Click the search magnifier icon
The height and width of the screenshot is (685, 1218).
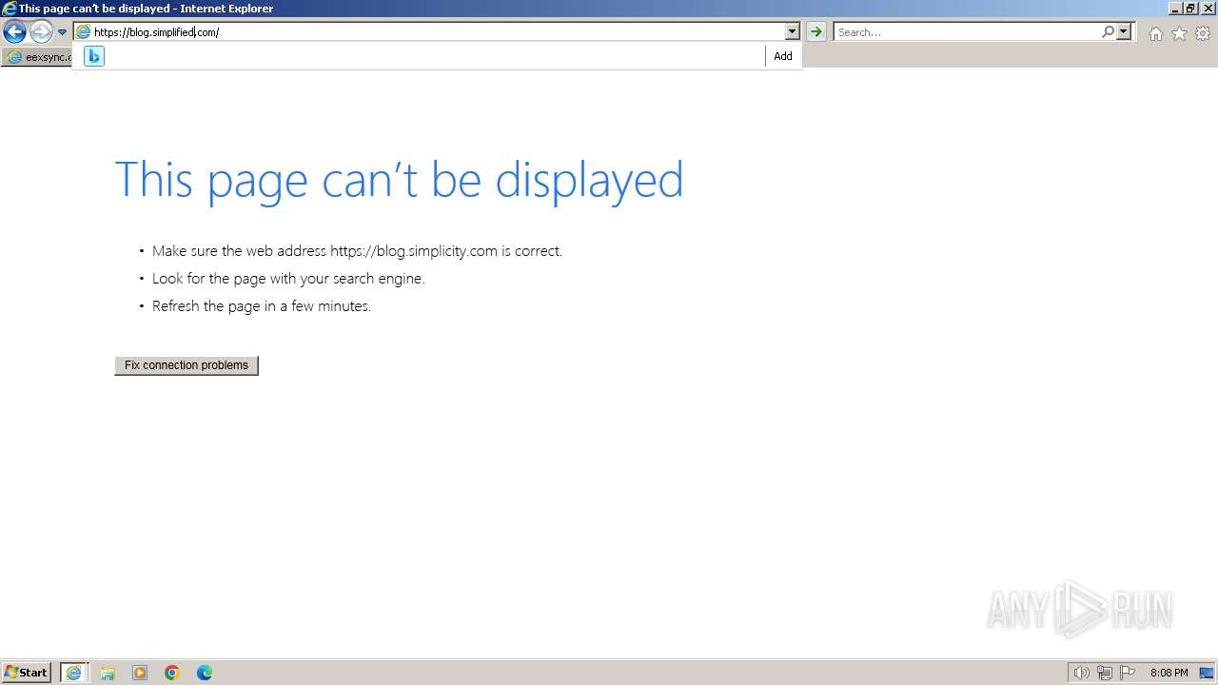pos(1108,32)
